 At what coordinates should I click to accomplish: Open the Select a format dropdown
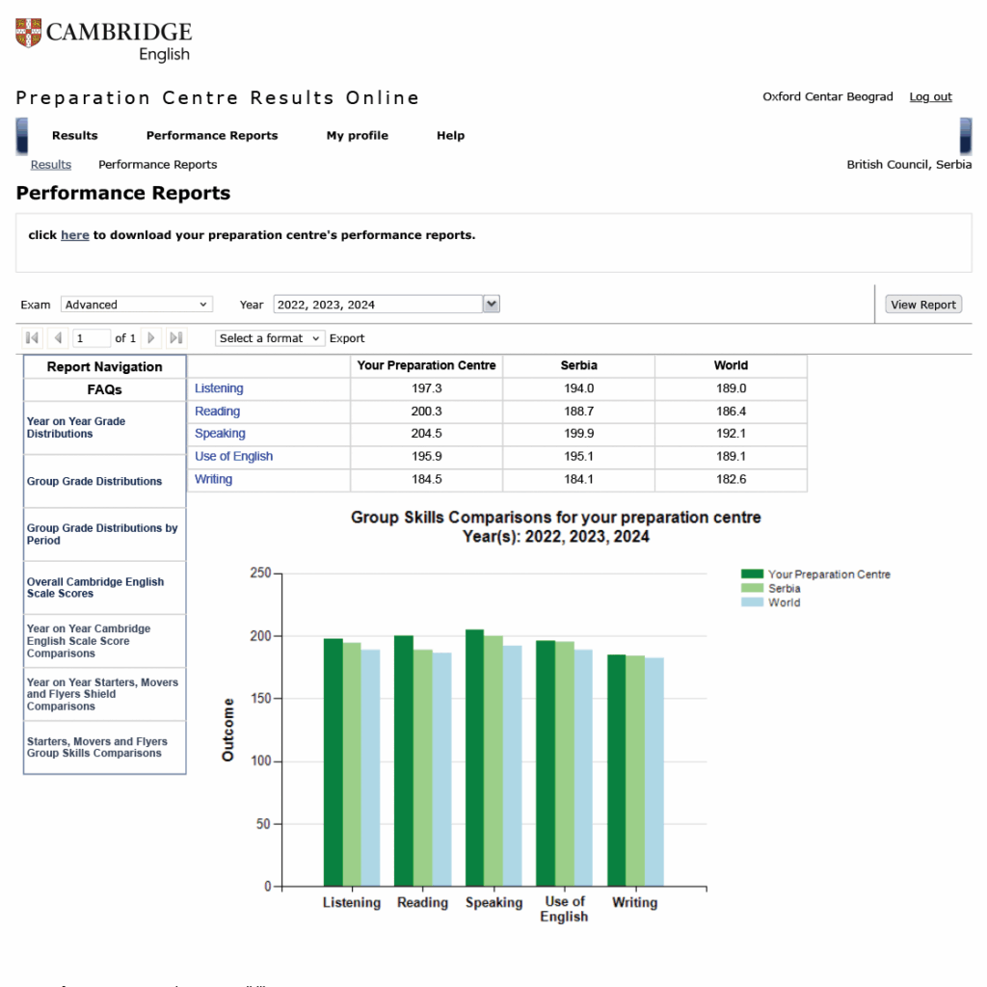(x=270, y=338)
